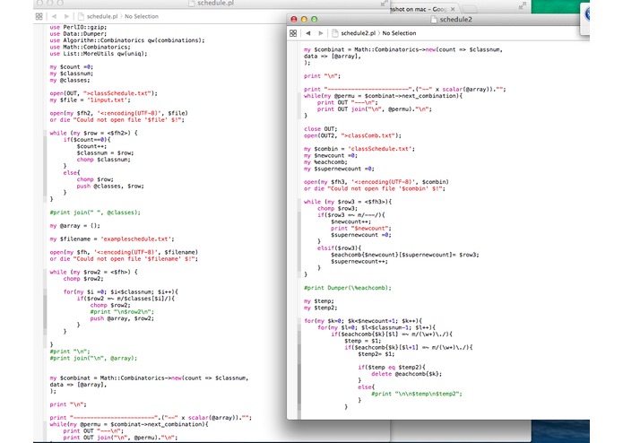Viewport: 623px width, 443px height.
Task: Enter full screen on the browser window behind
Action: coord(523,6)
